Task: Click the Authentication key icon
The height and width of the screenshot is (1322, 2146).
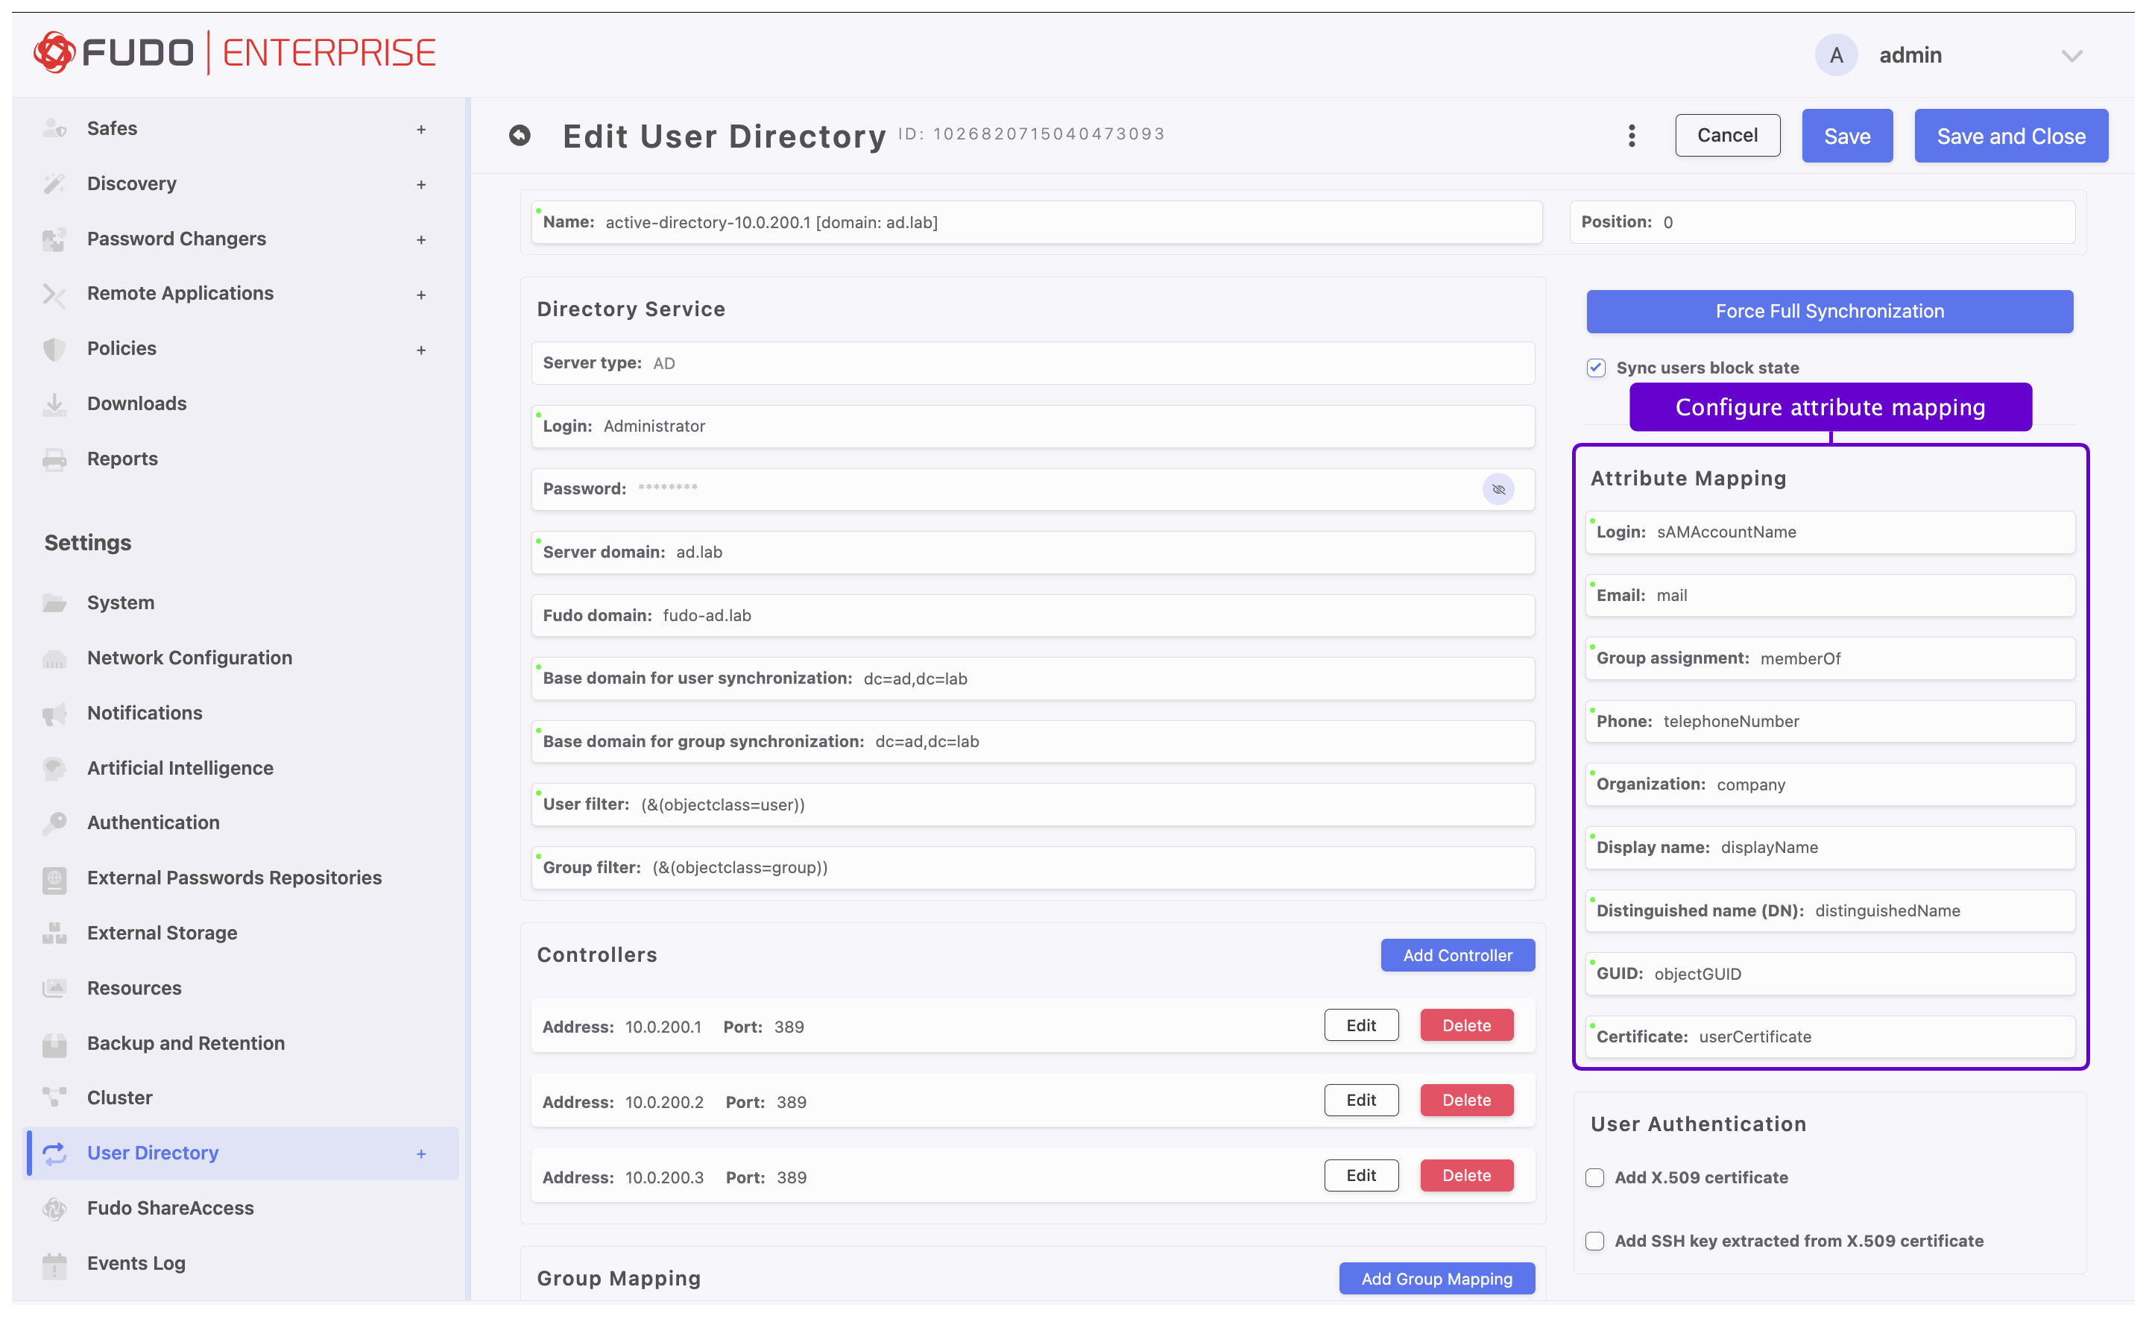Action: [x=54, y=822]
